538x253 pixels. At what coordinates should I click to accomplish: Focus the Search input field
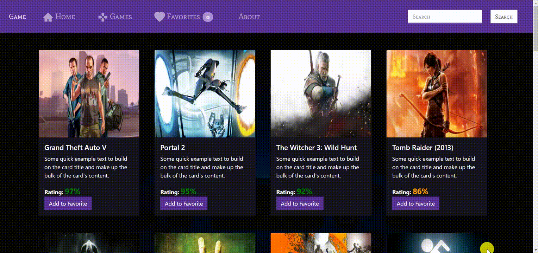point(445,17)
